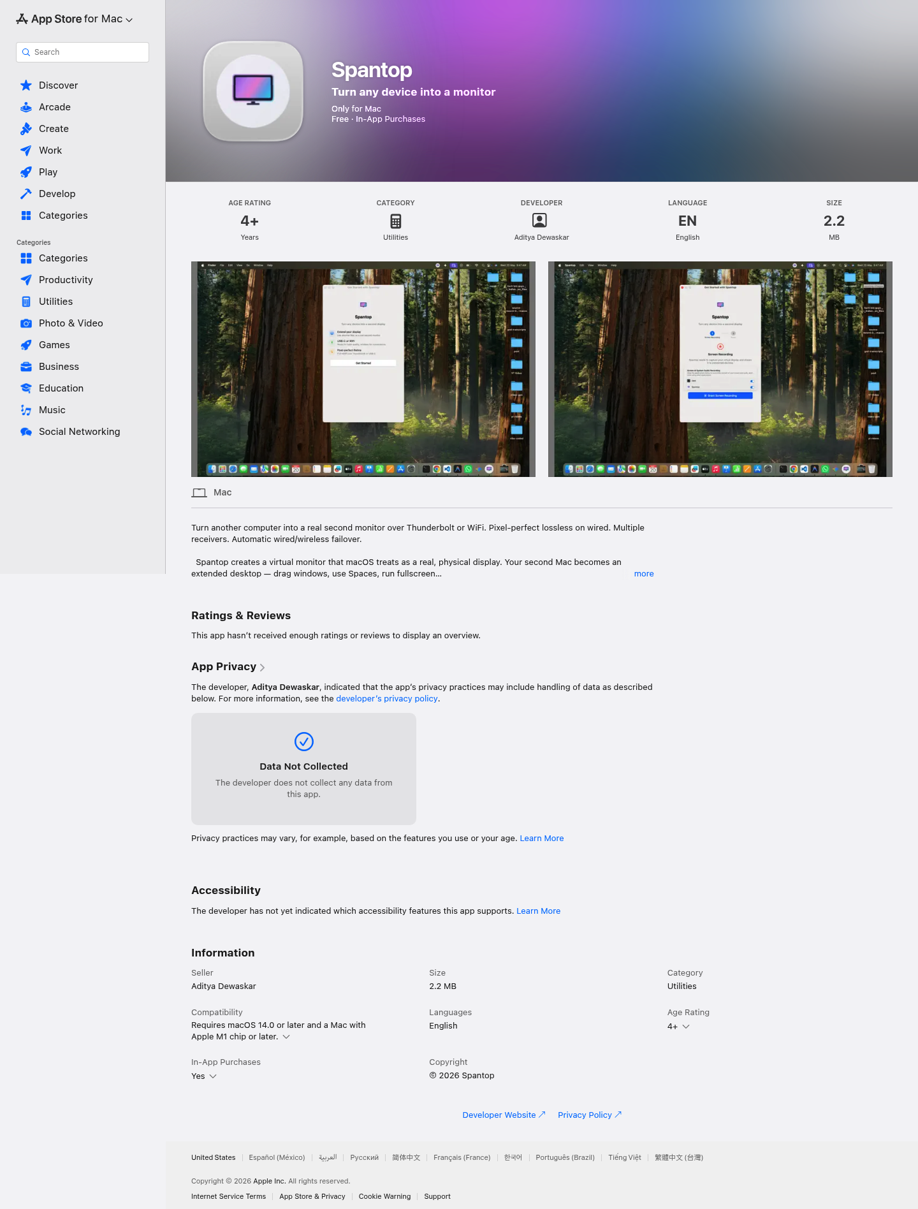Click the search magnifier icon

click(x=26, y=52)
